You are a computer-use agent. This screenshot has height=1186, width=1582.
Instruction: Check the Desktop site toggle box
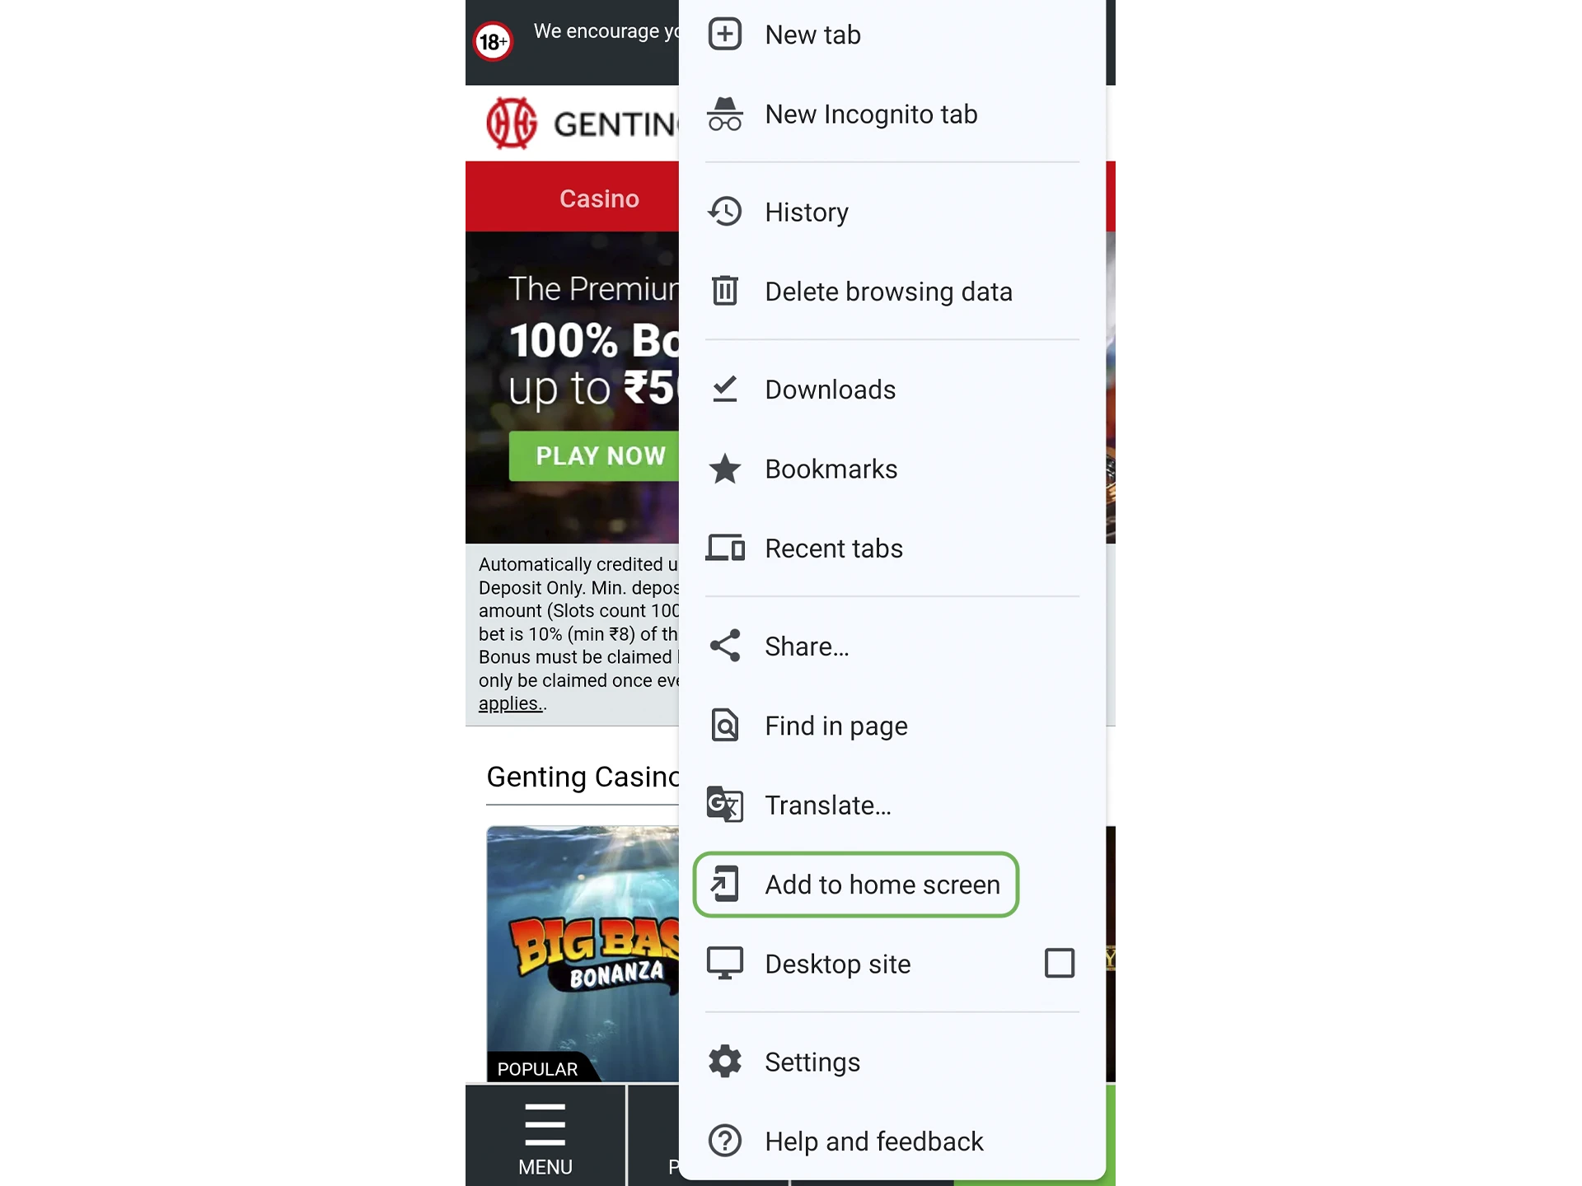[1060, 963]
